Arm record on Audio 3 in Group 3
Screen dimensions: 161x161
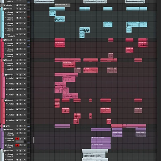(x=17, y=89)
